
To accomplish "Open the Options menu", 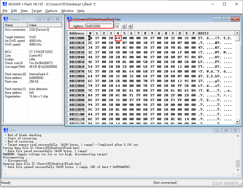I will (x=51, y=11).
